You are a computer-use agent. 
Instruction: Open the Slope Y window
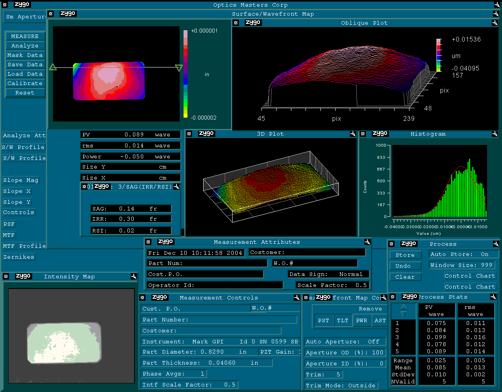[x=17, y=202]
